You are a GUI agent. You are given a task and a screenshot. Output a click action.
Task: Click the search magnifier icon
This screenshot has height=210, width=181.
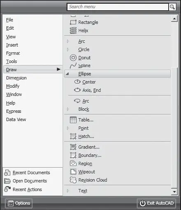pos(172,7)
